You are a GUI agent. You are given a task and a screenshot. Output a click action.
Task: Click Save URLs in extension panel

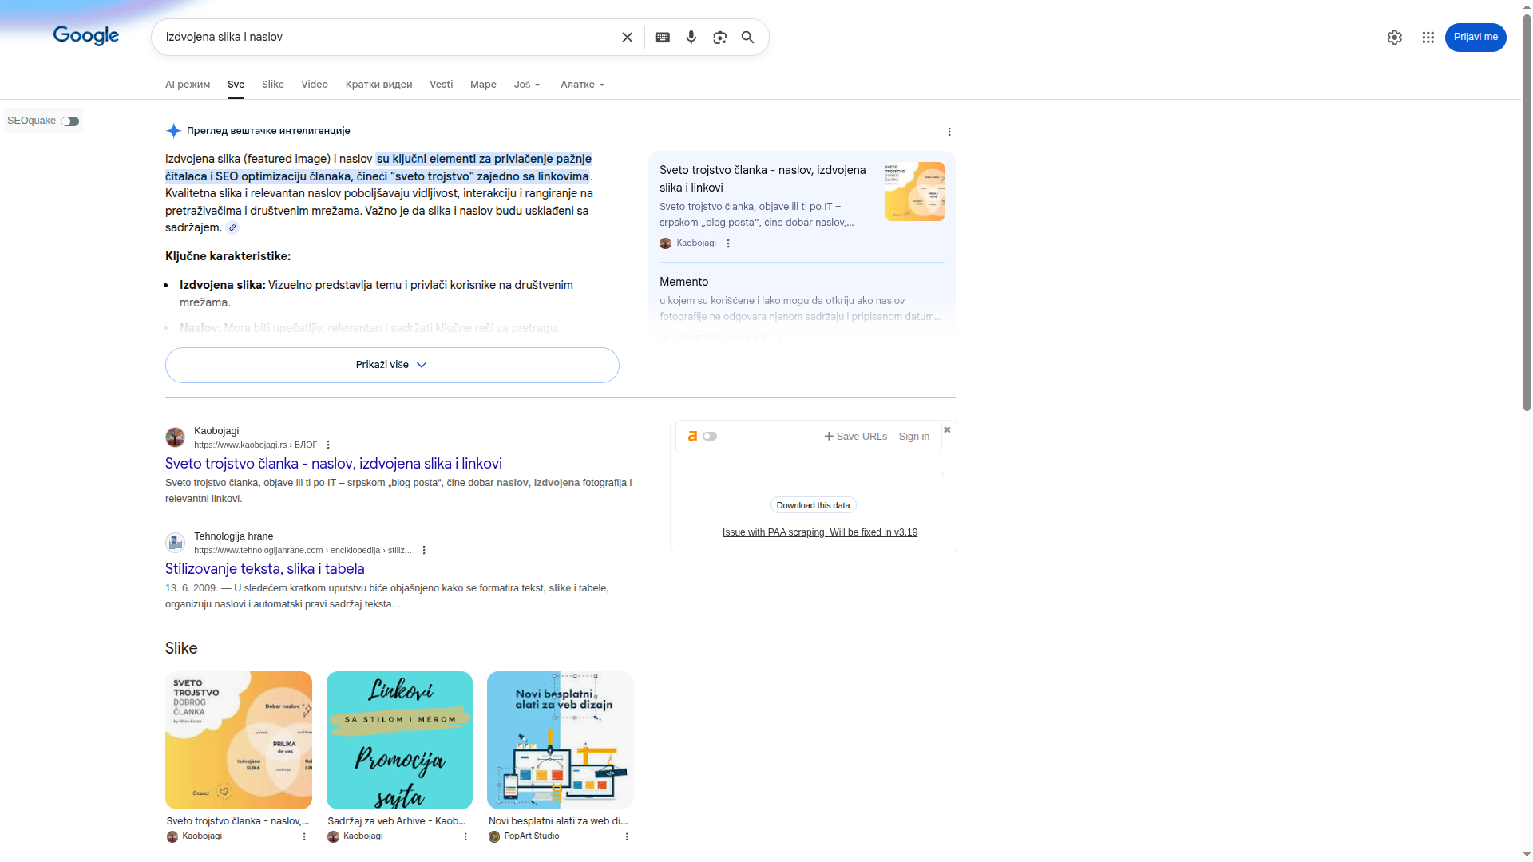coord(856,437)
